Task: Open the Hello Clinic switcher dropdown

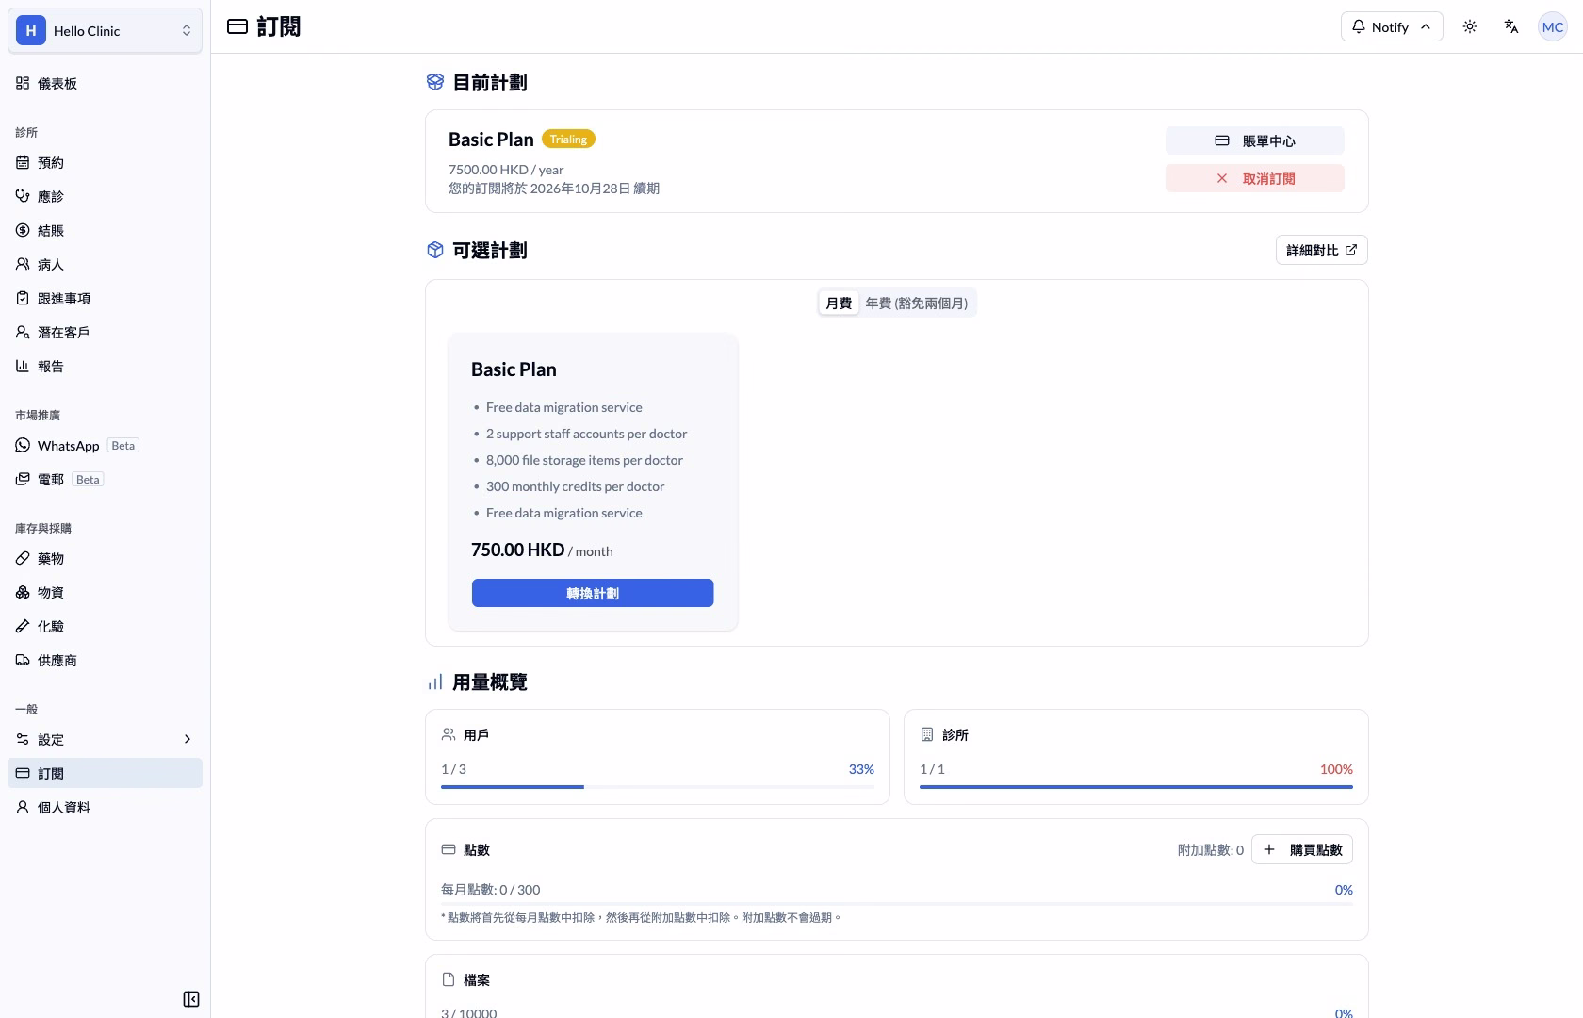Action: click(x=105, y=30)
